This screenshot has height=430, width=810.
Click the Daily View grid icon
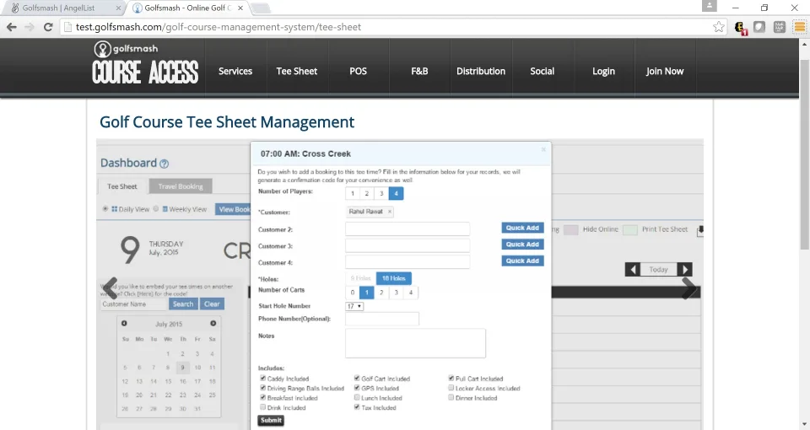click(x=114, y=209)
